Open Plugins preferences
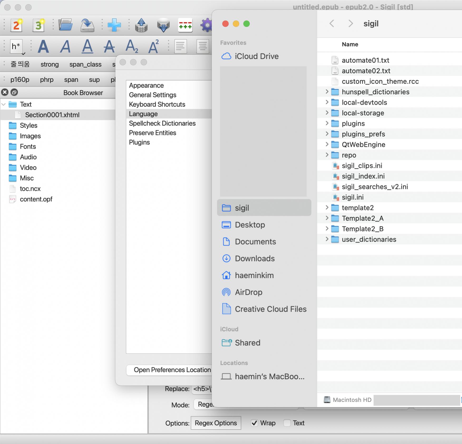 click(x=169, y=142)
